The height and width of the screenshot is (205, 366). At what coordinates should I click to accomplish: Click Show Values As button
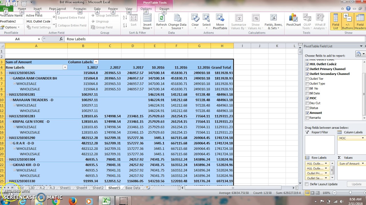(x=256, y=22)
